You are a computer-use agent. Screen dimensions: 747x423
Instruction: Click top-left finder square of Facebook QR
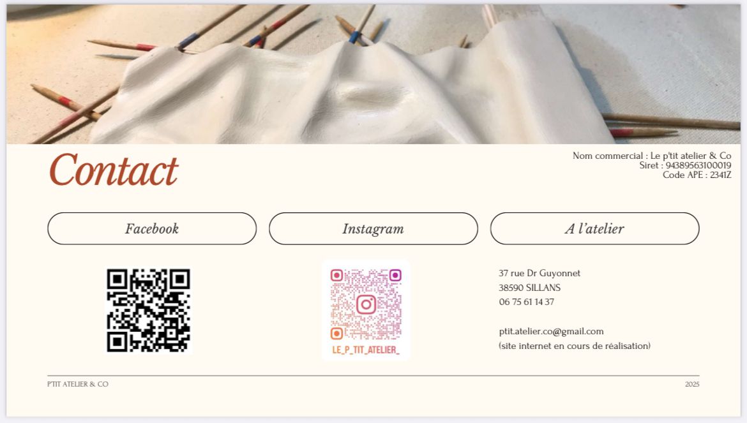tap(117, 279)
